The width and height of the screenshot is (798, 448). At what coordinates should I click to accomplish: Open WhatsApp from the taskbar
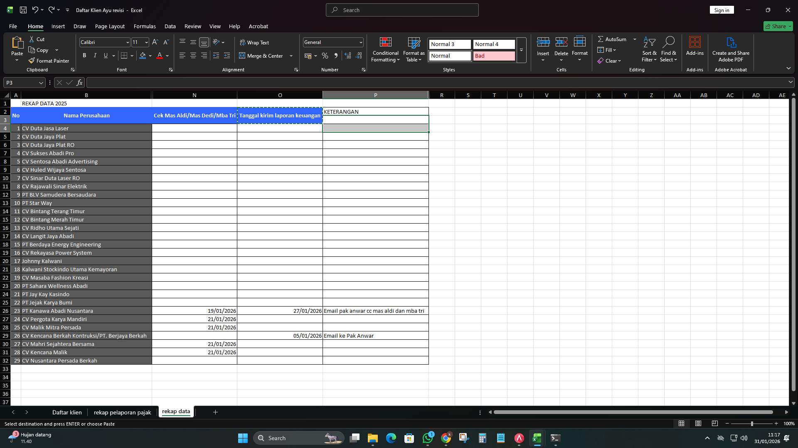tap(428, 438)
